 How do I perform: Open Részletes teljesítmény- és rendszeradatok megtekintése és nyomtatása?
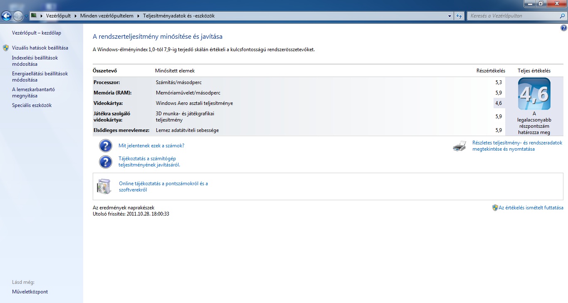tap(517, 146)
